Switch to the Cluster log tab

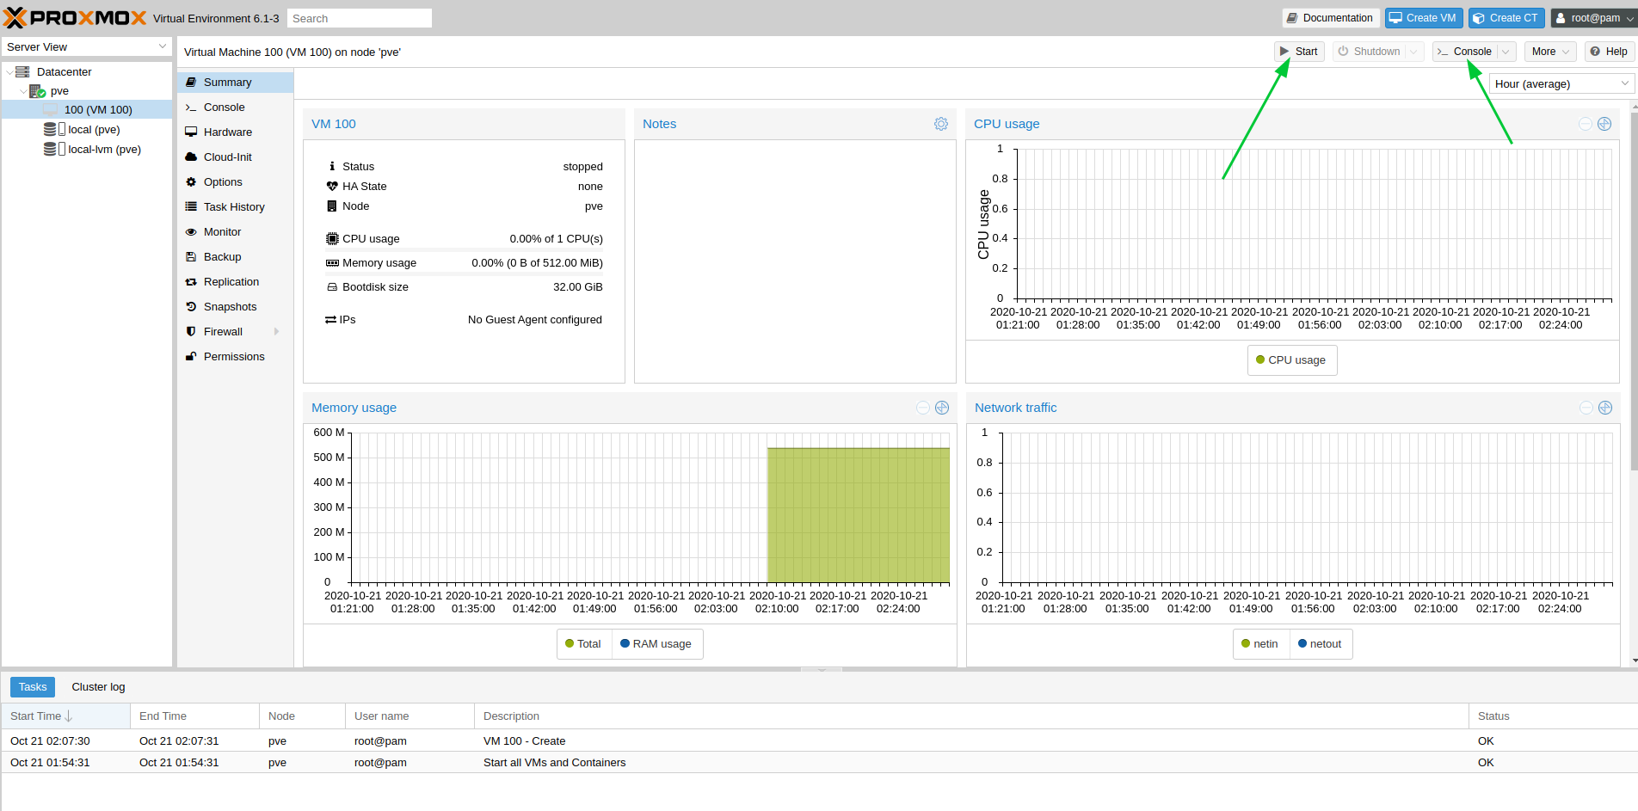[98, 686]
